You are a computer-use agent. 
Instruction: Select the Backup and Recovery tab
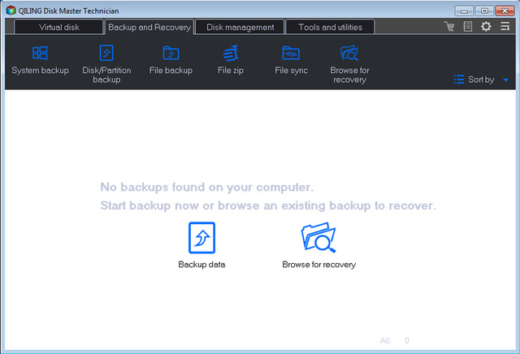pyautogui.click(x=149, y=27)
